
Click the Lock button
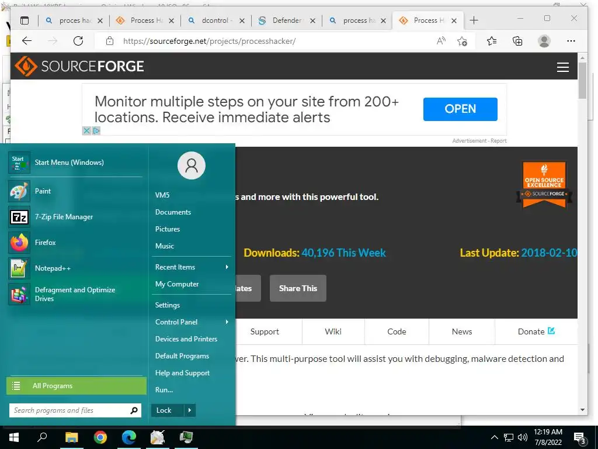168,410
